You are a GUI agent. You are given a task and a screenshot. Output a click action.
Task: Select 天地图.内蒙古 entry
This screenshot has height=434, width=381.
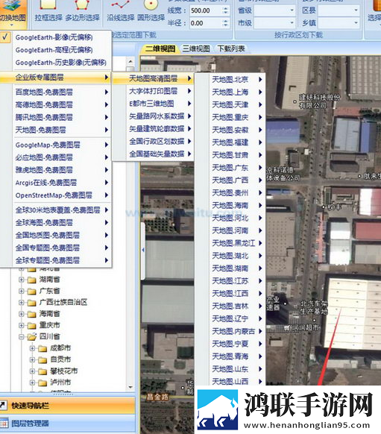(x=230, y=331)
